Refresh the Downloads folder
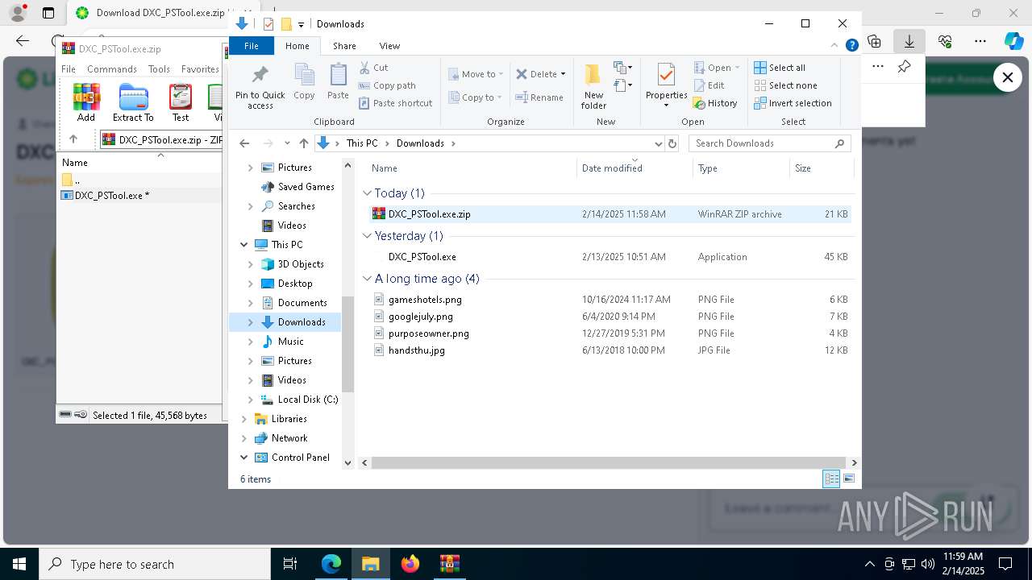Image resolution: width=1032 pixels, height=580 pixels. 672,143
